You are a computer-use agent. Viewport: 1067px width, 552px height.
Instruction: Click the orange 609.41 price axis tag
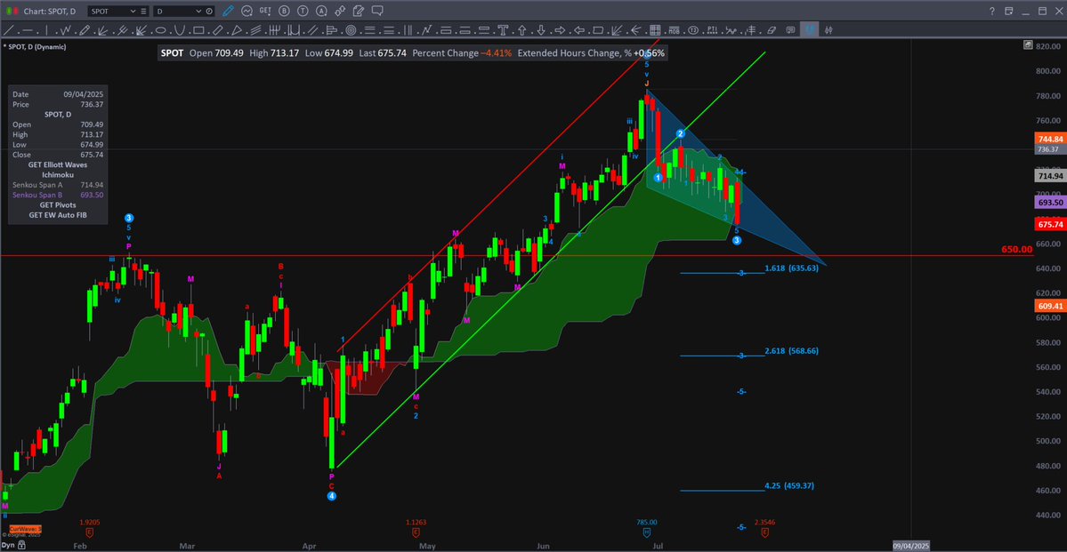tap(1050, 307)
